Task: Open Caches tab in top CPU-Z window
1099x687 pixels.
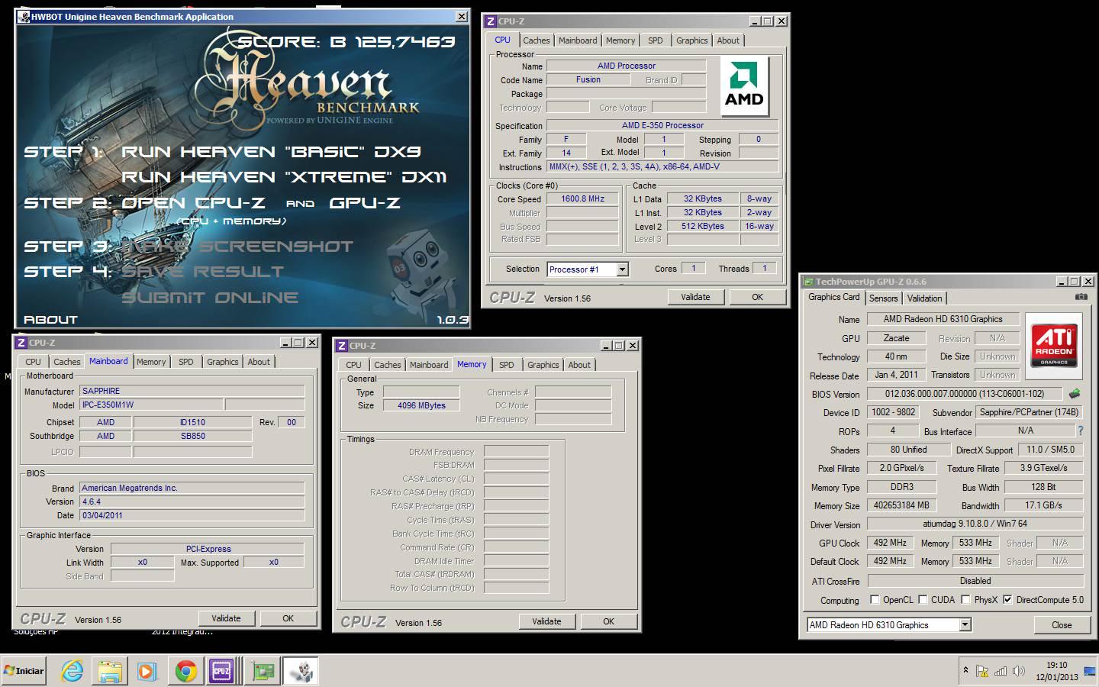Action: click(x=536, y=40)
